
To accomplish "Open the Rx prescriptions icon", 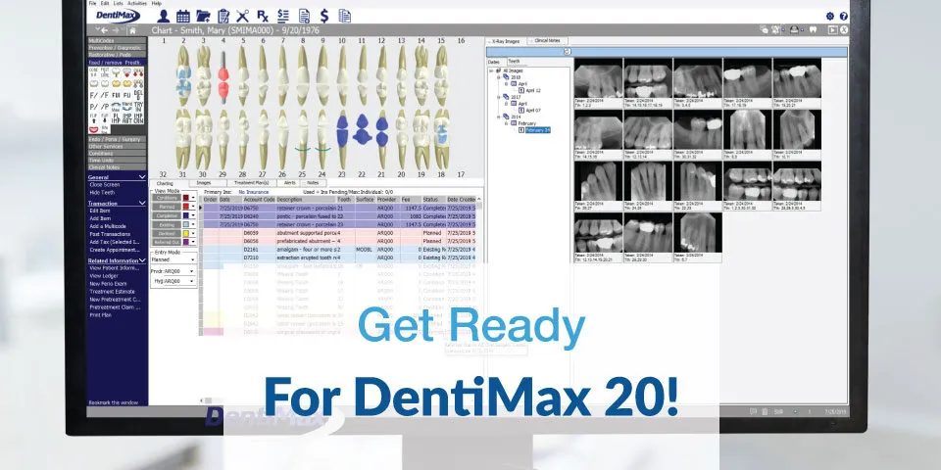I will 263,17.
